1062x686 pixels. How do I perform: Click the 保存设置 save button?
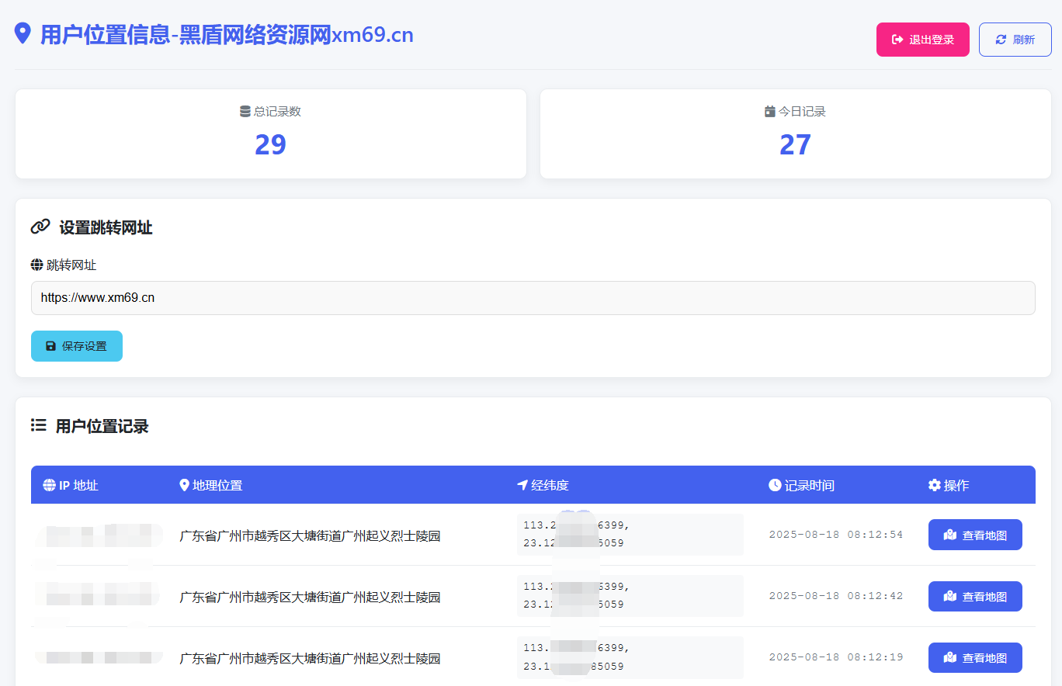[x=77, y=346]
